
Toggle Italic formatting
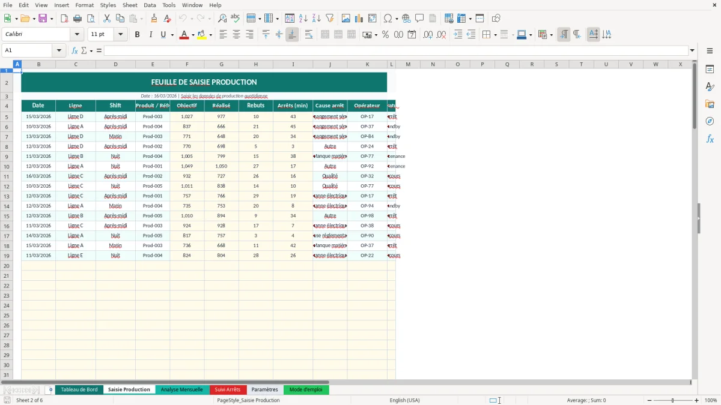click(x=150, y=35)
